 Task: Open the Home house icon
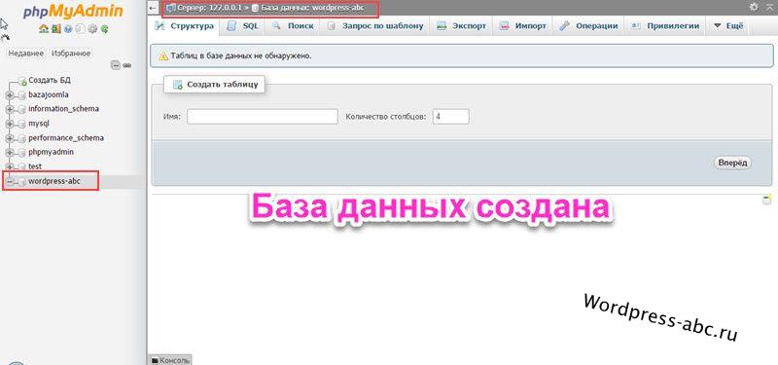[x=44, y=29]
